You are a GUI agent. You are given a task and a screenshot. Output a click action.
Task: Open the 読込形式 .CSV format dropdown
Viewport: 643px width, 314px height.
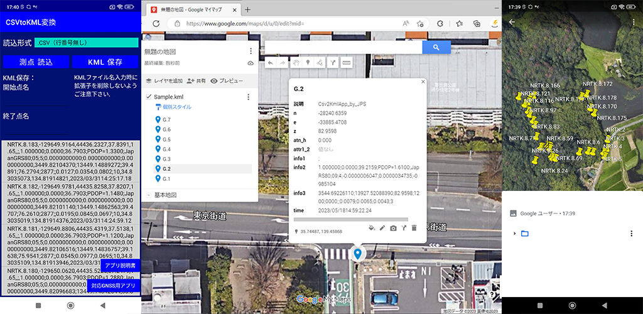(x=85, y=42)
